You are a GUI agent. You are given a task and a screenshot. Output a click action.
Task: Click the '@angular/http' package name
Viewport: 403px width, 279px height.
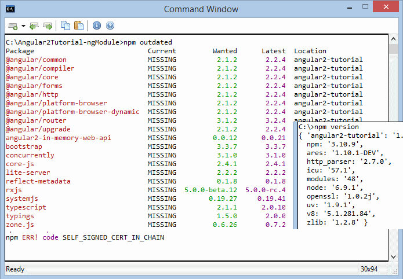coord(32,94)
